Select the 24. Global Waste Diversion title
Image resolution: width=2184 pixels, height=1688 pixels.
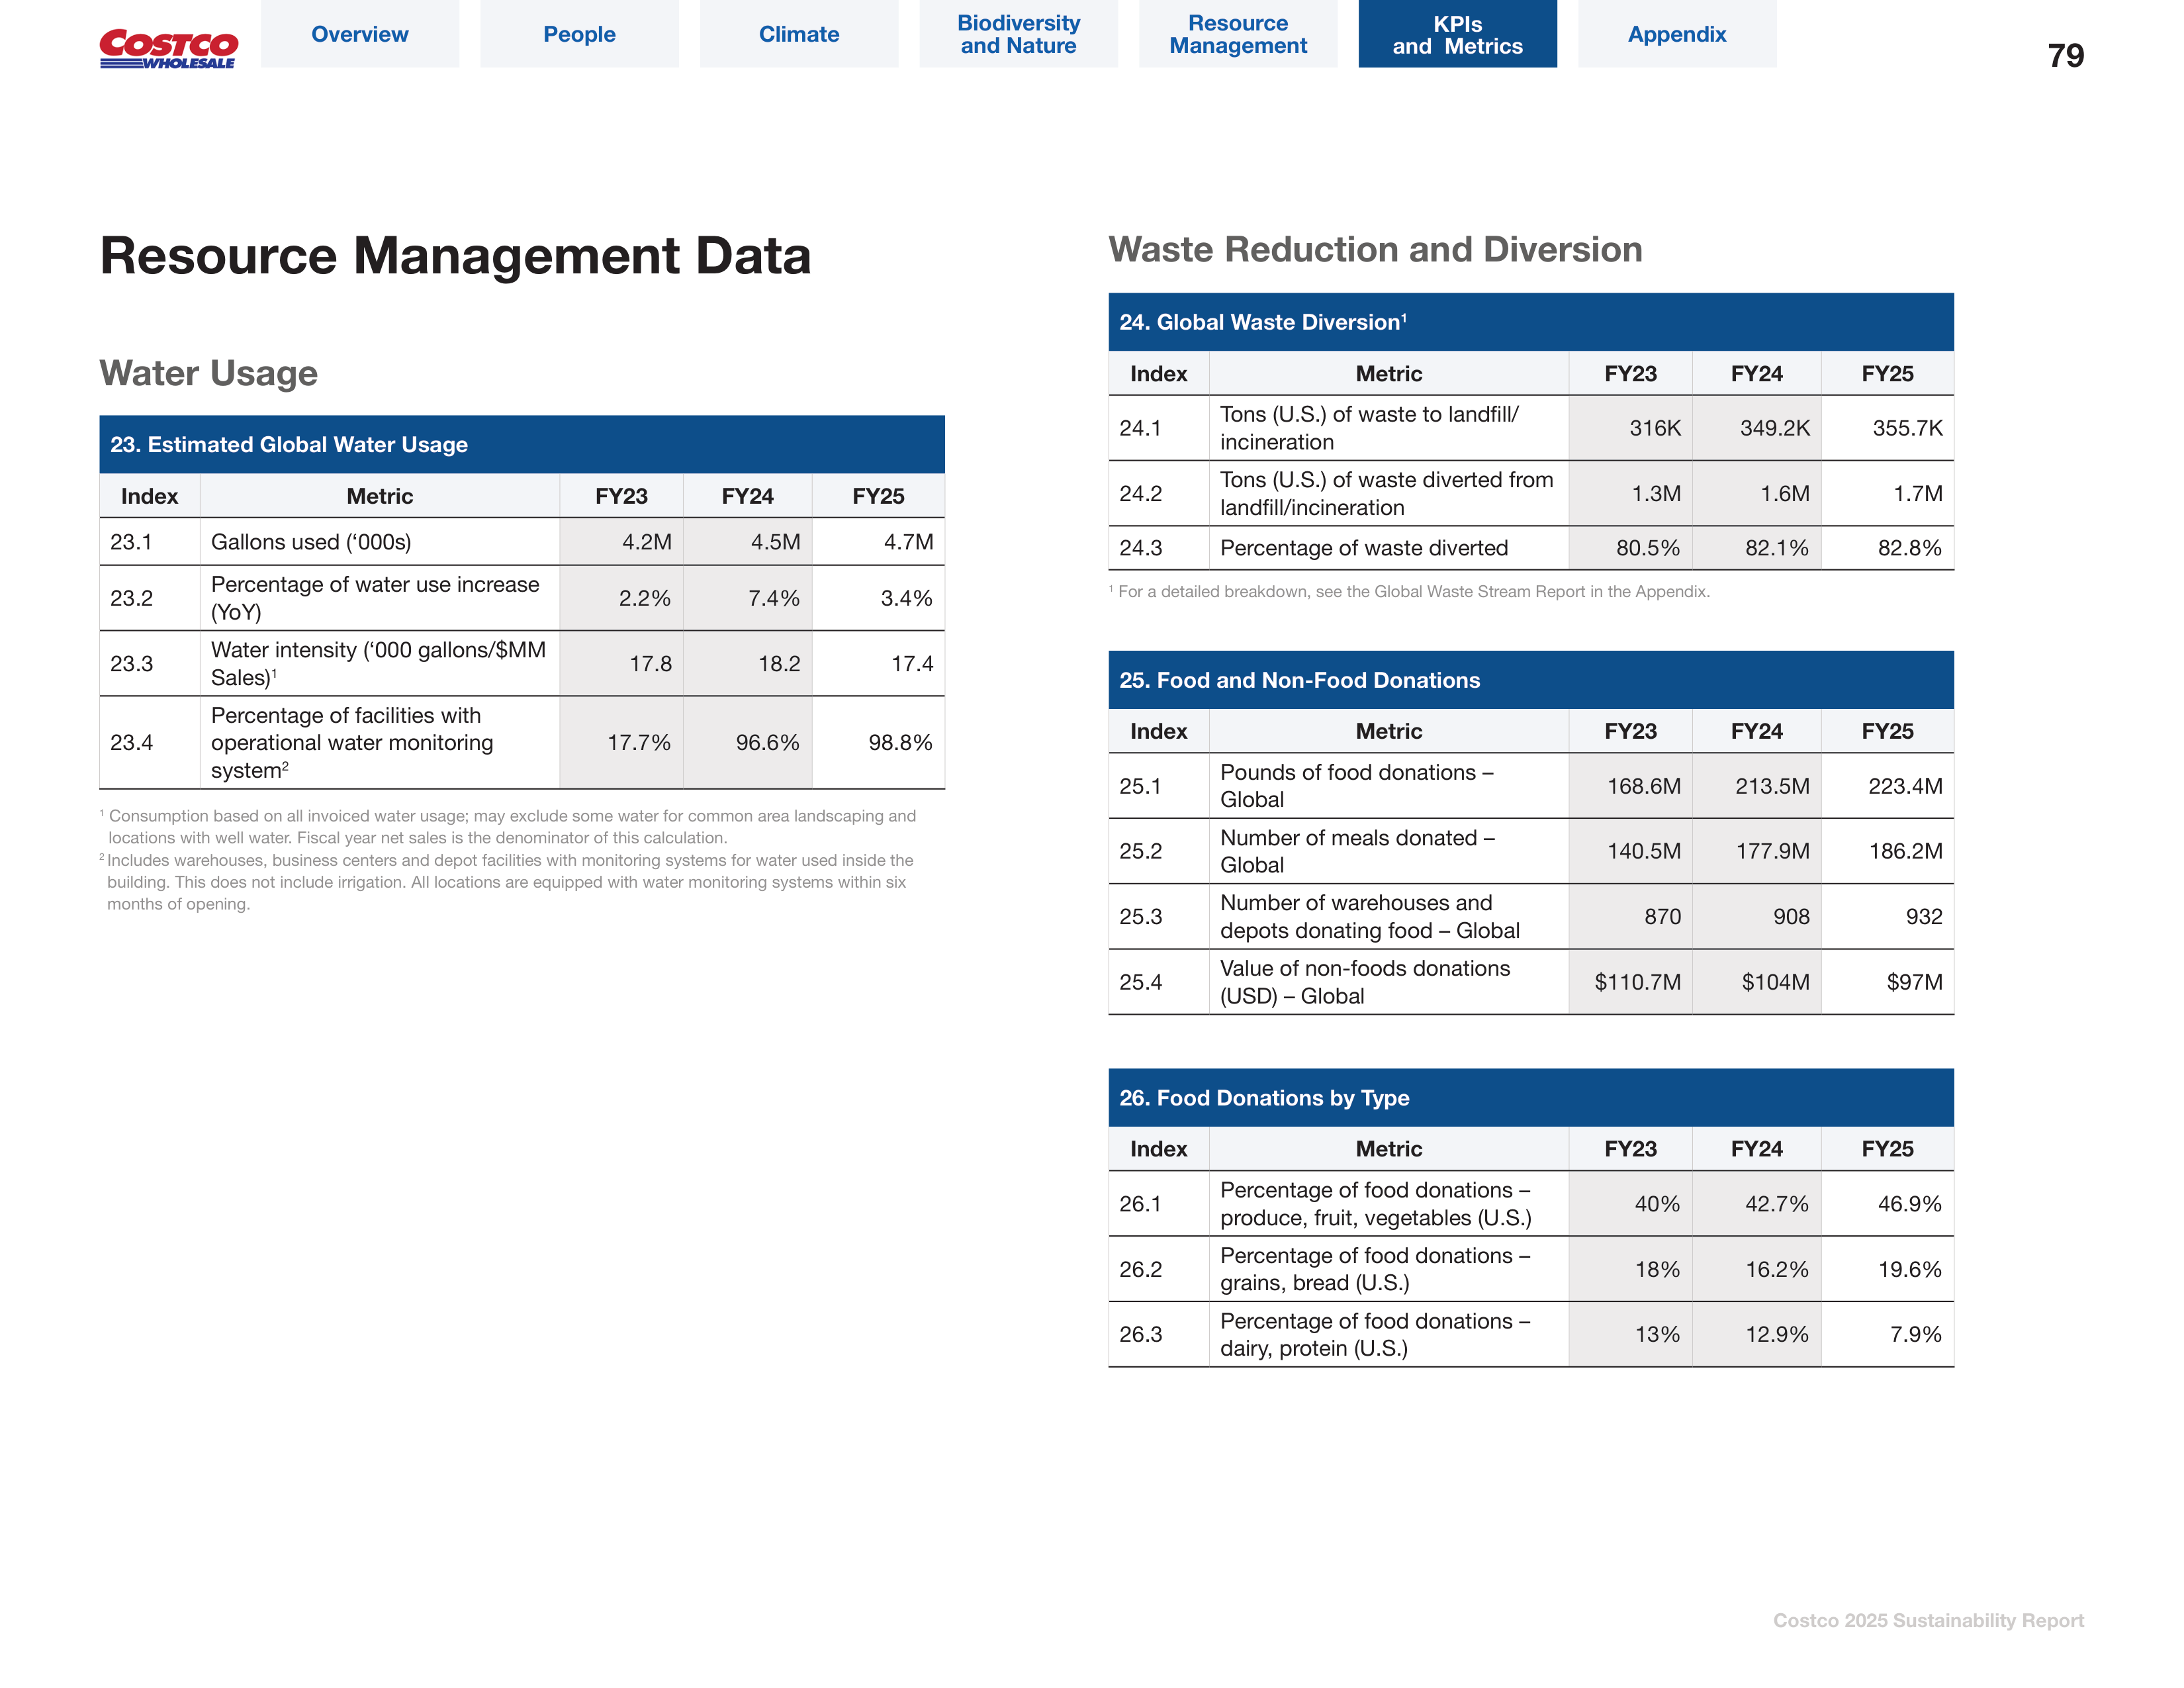click(x=1263, y=322)
